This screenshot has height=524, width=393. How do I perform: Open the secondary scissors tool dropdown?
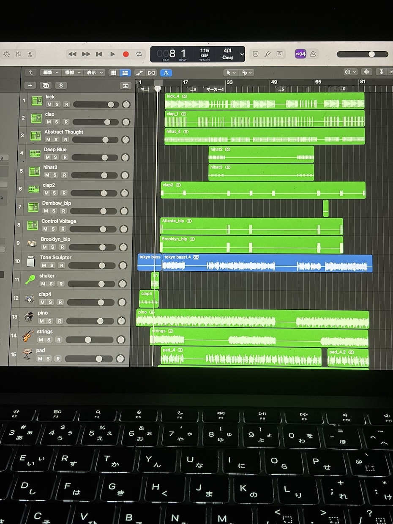[x=246, y=73]
